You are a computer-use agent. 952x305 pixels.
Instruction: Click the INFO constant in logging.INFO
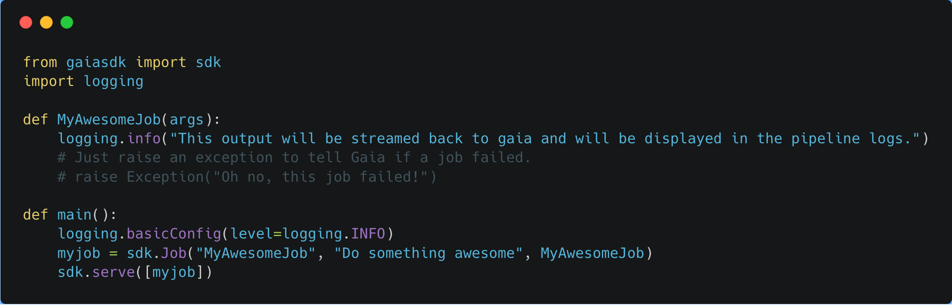(x=368, y=234)
